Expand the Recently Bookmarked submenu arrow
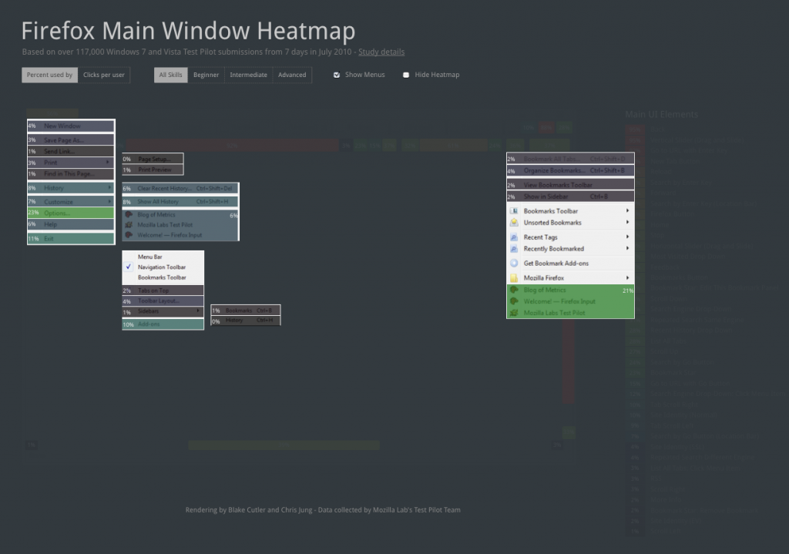Viewport: 789px width, 554px height. pyautogui.click(x=627, y=249)
